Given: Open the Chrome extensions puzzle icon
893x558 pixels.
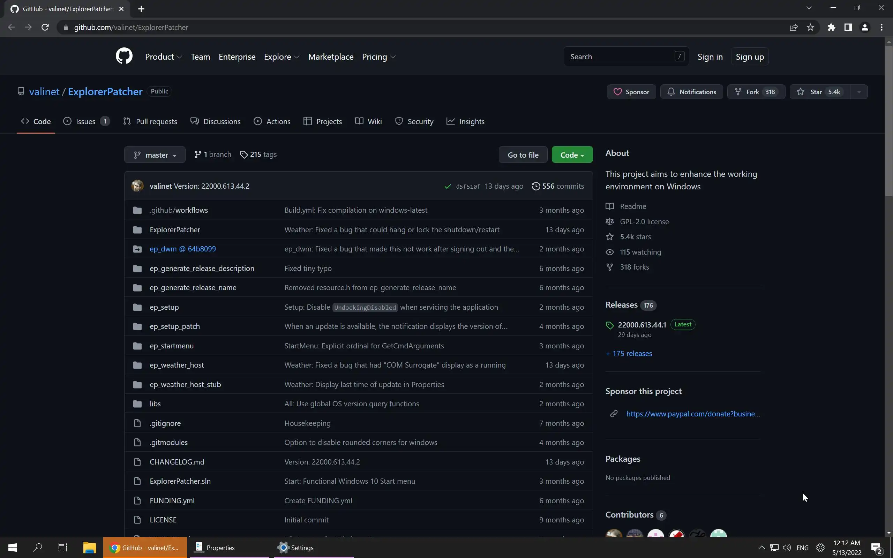Looking at the screenshot, I should coord(831,27).
